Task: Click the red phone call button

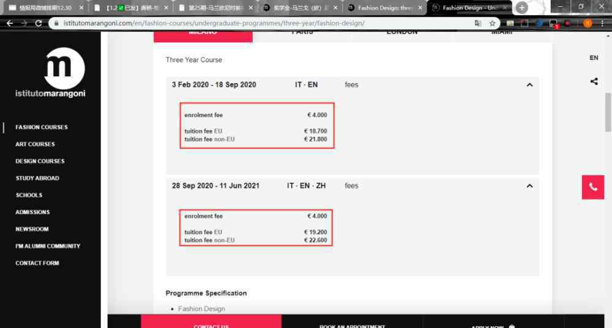Action: pyautogui.click(x=593, y=188)
